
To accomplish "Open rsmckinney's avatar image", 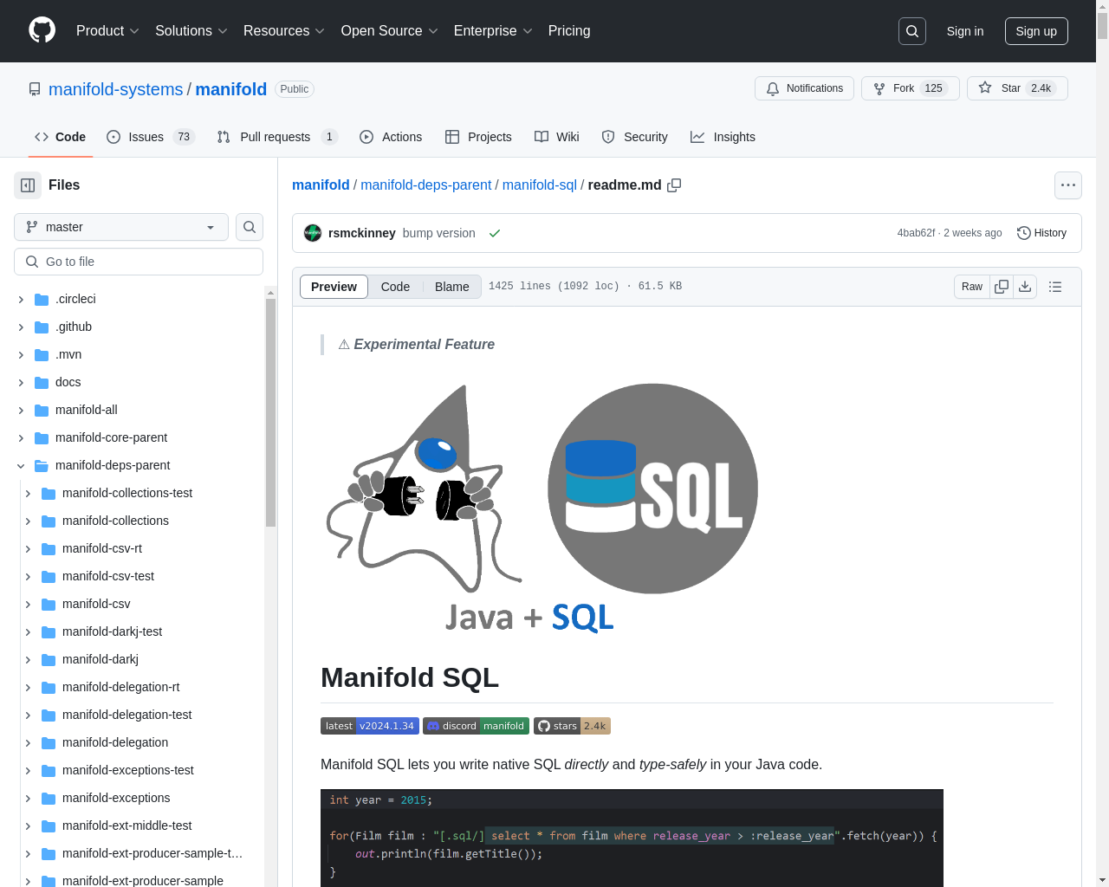I will tap(313, 233).
